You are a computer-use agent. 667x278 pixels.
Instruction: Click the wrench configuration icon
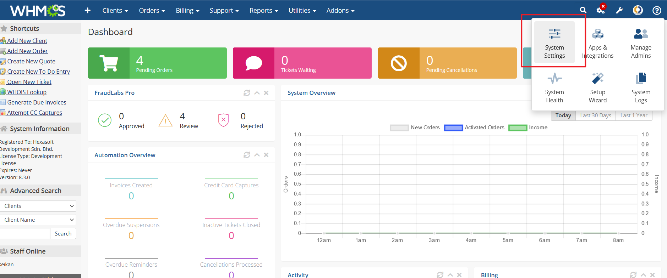point(619,10)
